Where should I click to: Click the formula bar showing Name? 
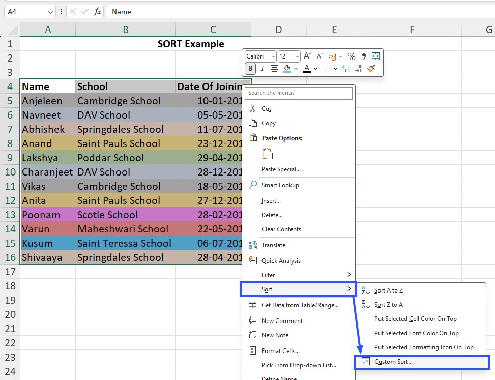(300, 12)
